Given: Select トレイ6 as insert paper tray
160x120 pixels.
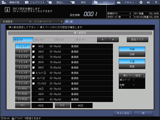Looking at the screenshot, I should (x=23, y=73).
